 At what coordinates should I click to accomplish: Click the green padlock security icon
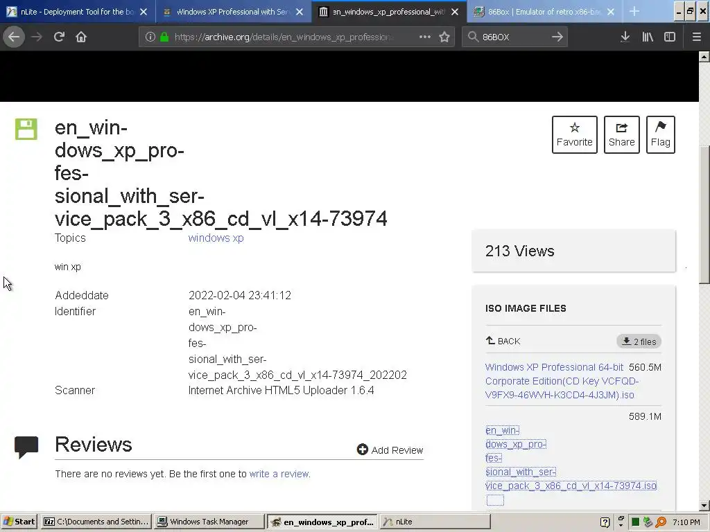click(x=164, y=37)
